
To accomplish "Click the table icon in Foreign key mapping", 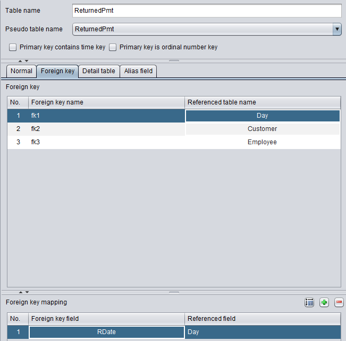I will (309, 302).
